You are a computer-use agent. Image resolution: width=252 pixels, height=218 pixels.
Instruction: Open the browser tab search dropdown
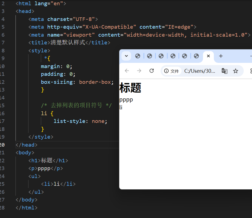(126, 56)
